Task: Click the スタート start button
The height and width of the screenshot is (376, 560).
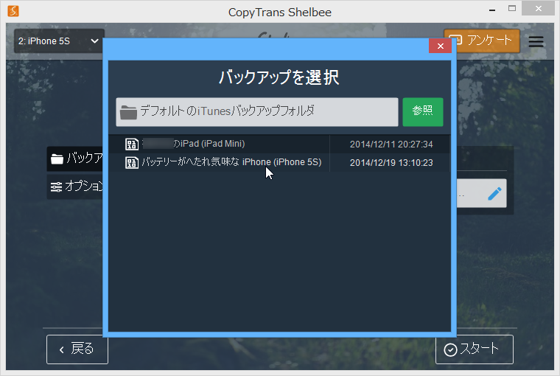Action: (475, 349)
